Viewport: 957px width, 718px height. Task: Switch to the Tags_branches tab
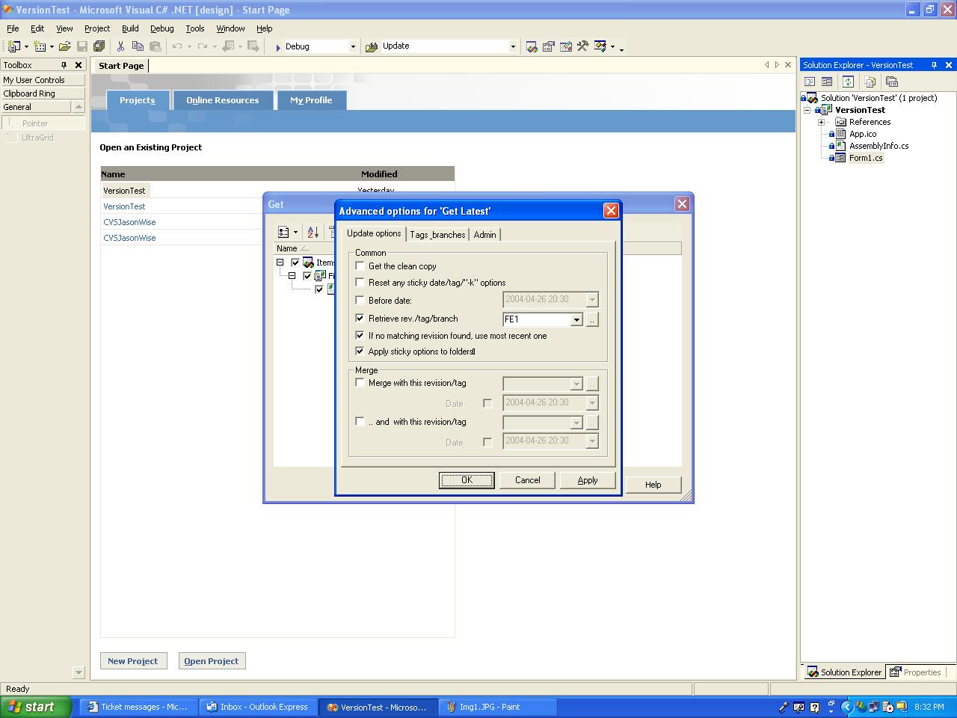437,235
